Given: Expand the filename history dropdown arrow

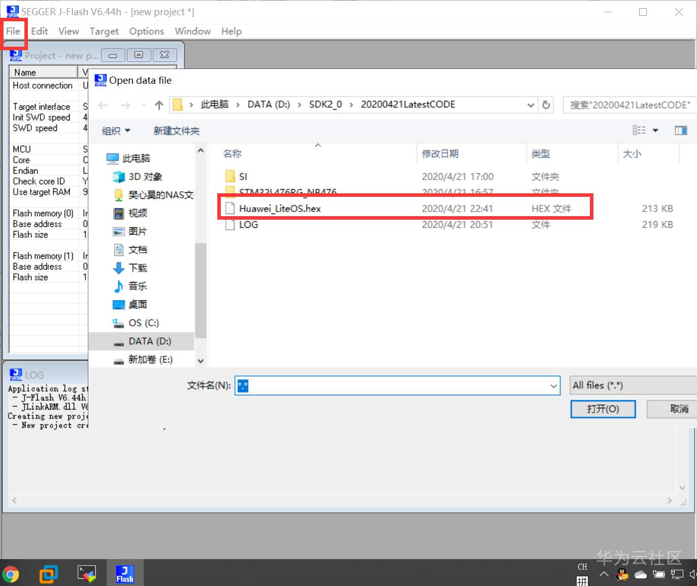Looking at the screenshot, I should 553,386.
